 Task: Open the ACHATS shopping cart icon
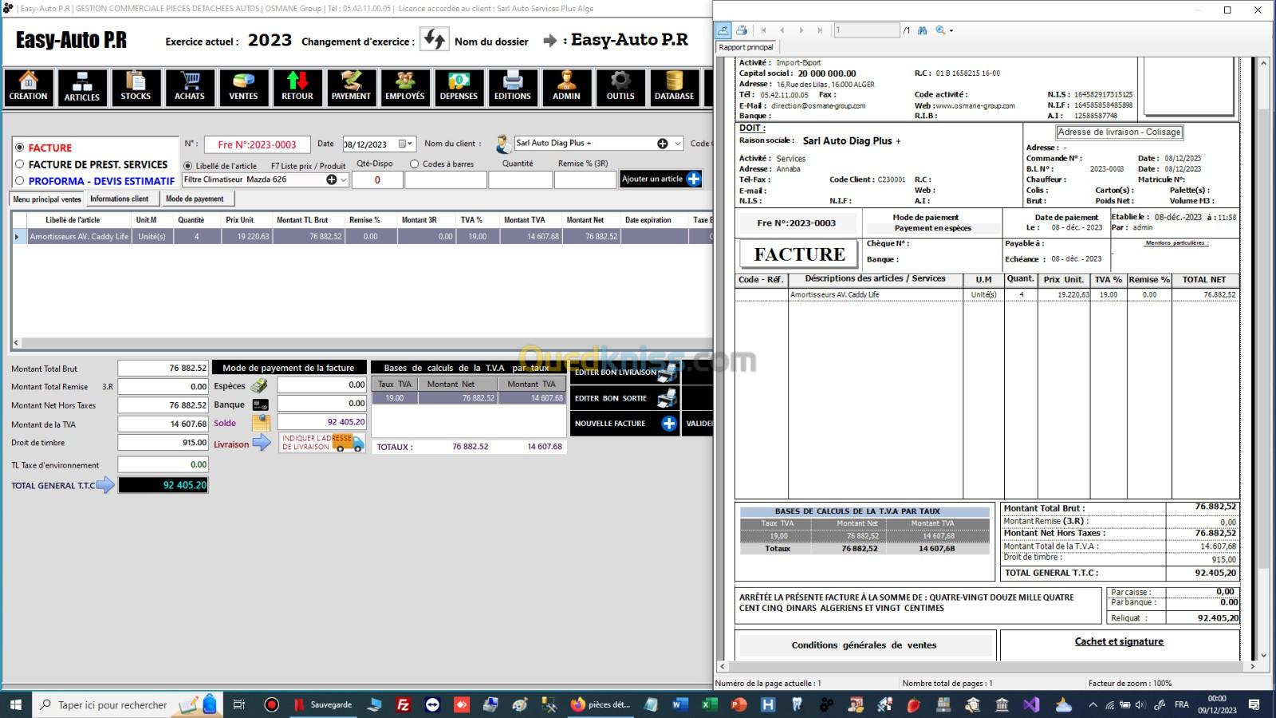point(190,86)
